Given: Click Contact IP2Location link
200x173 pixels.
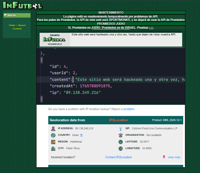Looking at the screenshot, I should coord(119,157).
